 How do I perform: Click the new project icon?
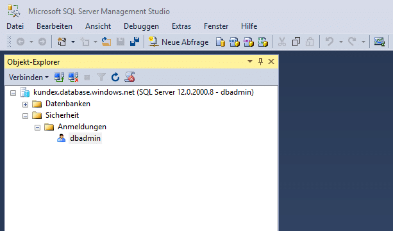62,42
